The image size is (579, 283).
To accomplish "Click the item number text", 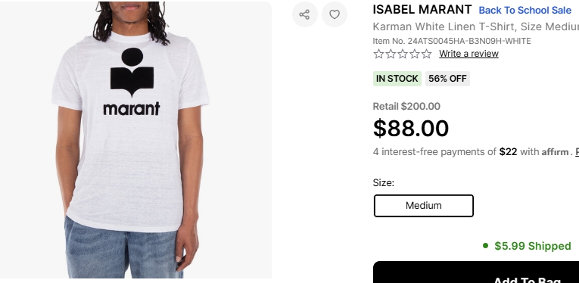I will pos(452,41).
